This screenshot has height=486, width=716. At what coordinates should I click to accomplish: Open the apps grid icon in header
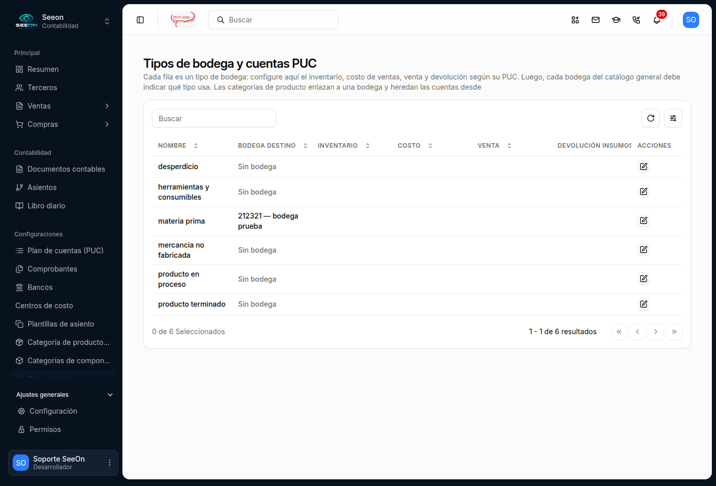tap(575, 20)
